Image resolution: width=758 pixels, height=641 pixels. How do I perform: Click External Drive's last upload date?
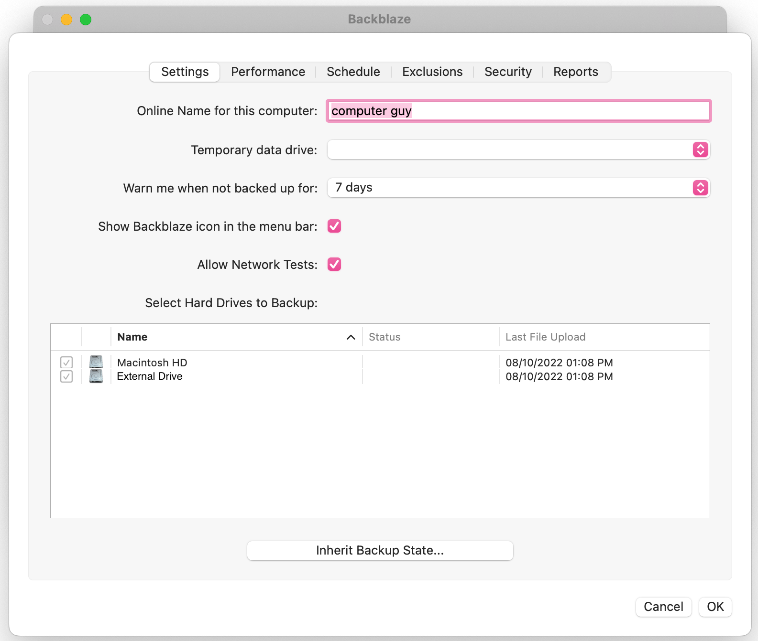coord(559,376)
